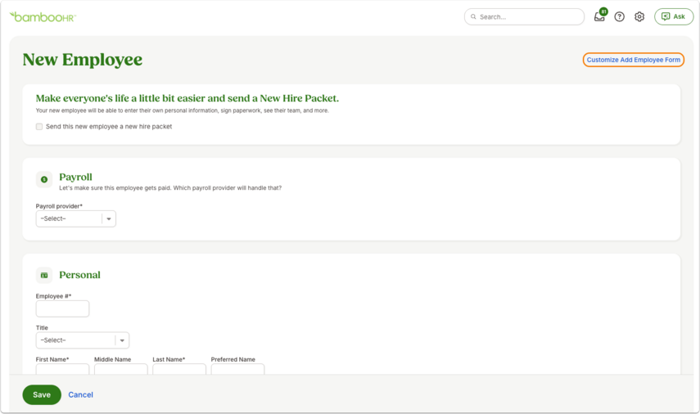Click the Payroll provider* label

pyautogui.click(x=60, y=206)
